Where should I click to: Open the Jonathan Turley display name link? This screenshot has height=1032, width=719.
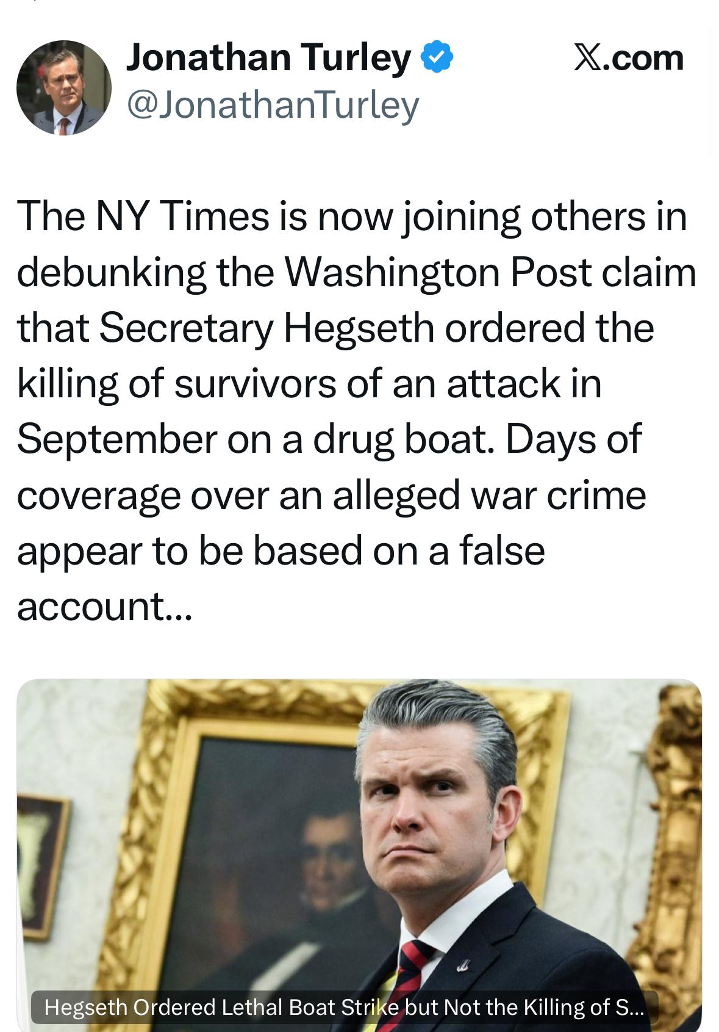click(268, 57)
